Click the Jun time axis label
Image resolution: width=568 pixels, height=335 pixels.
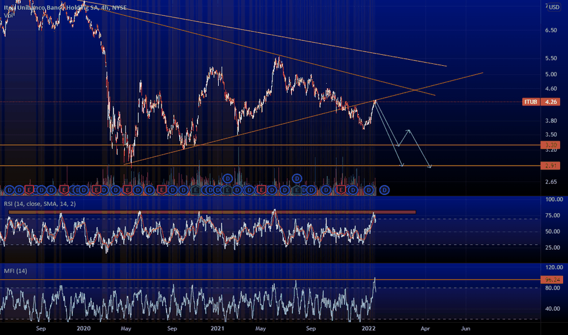[466, 328]
